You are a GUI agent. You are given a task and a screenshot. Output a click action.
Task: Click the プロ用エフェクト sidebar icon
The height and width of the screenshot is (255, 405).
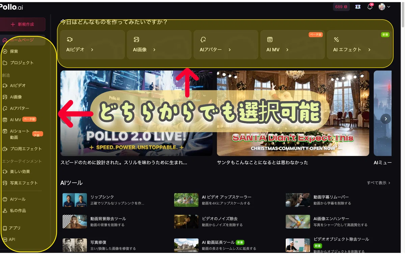coord(5,149)
